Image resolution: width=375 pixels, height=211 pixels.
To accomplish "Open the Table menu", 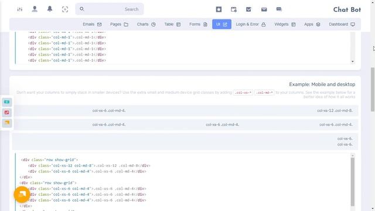I will [172, 24].
